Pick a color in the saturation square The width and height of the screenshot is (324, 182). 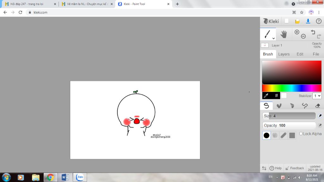(x=291, y=72)
